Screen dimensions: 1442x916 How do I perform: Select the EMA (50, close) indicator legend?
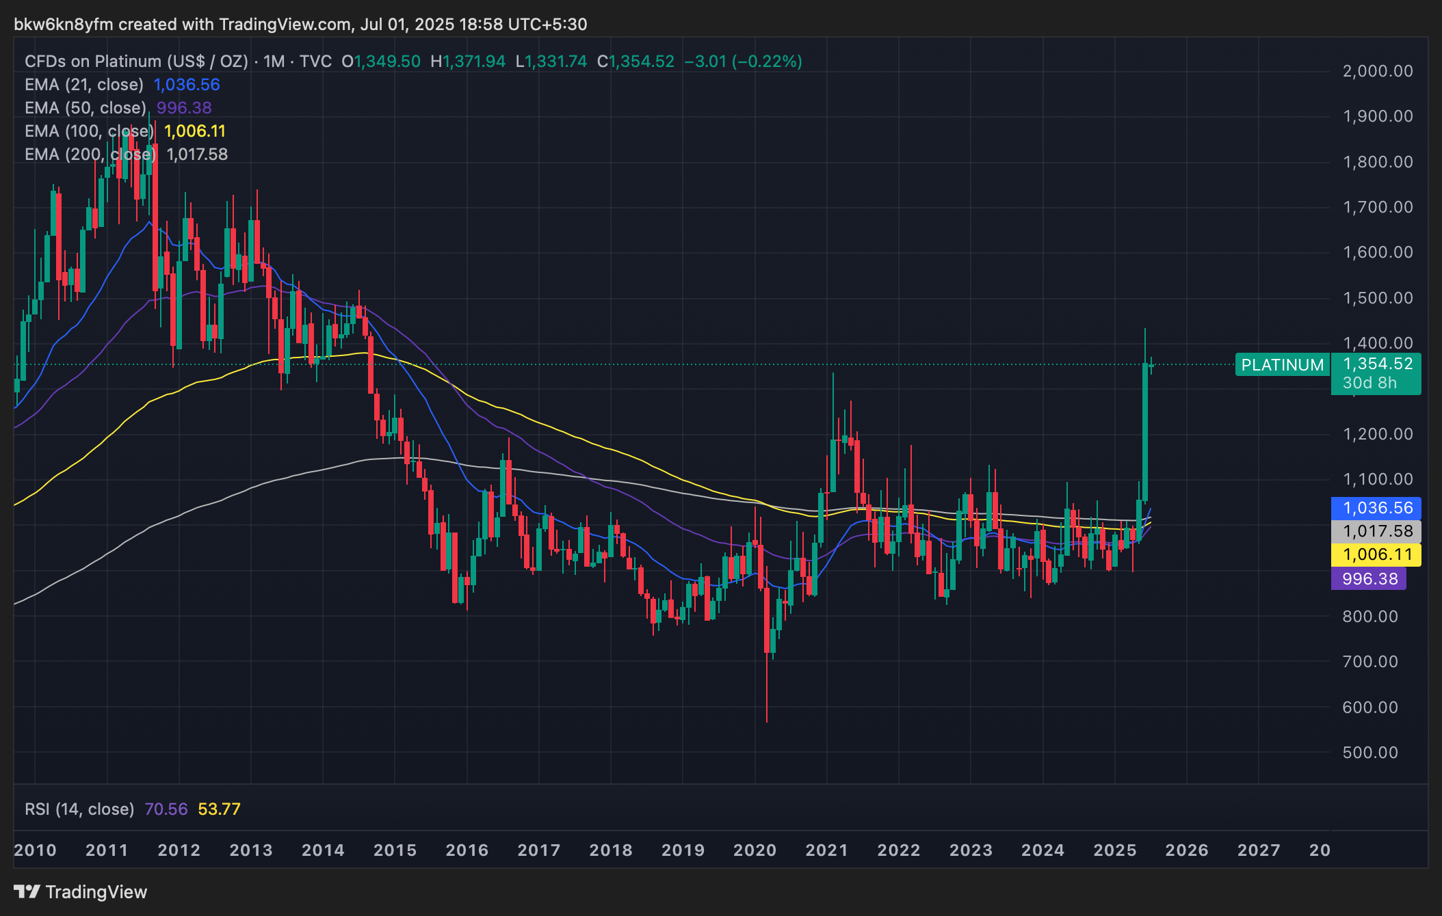86,108
